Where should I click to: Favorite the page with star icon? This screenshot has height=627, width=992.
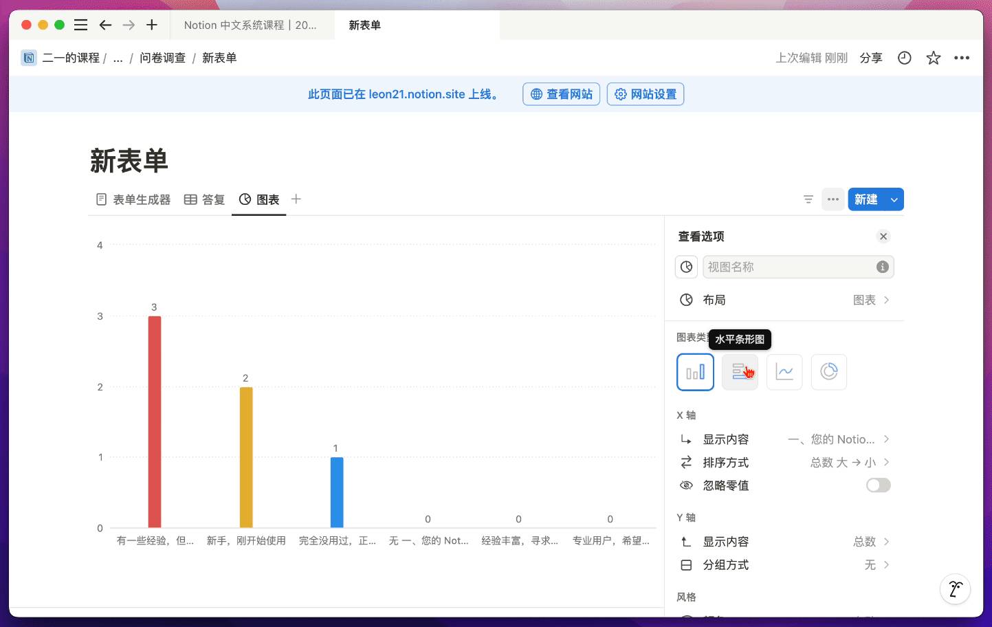pyautogui.click(x=933, y=58)
